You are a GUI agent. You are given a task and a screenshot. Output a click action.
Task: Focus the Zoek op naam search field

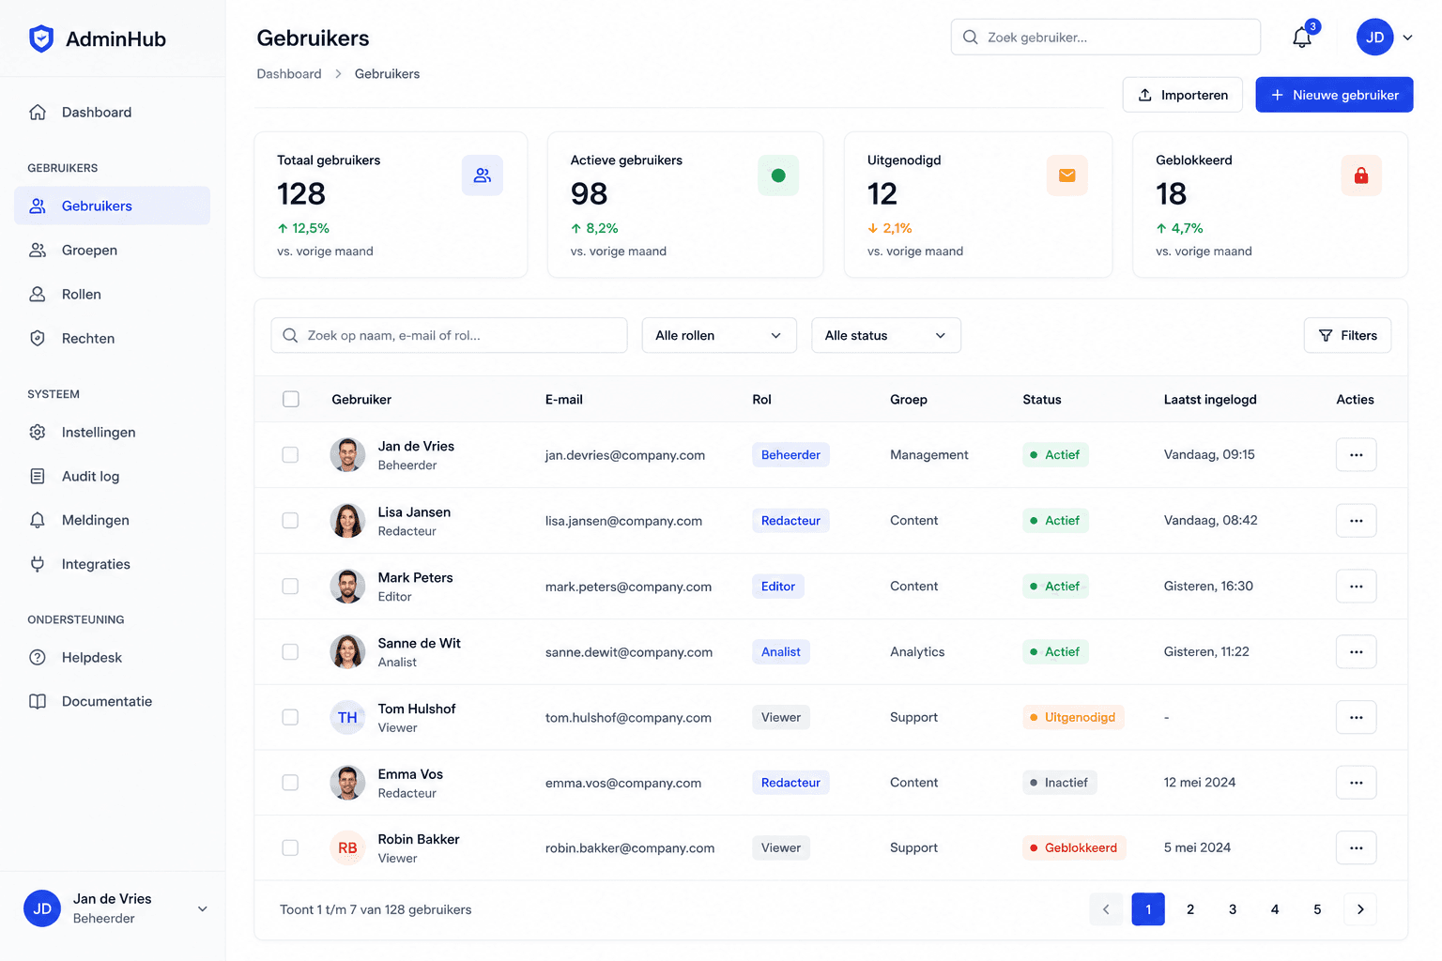coord(449,335)
